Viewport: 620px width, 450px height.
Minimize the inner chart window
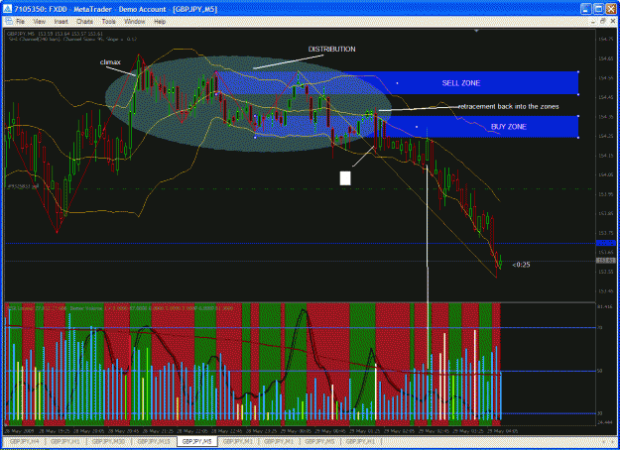pyautogui.click(x=592, y=22)
